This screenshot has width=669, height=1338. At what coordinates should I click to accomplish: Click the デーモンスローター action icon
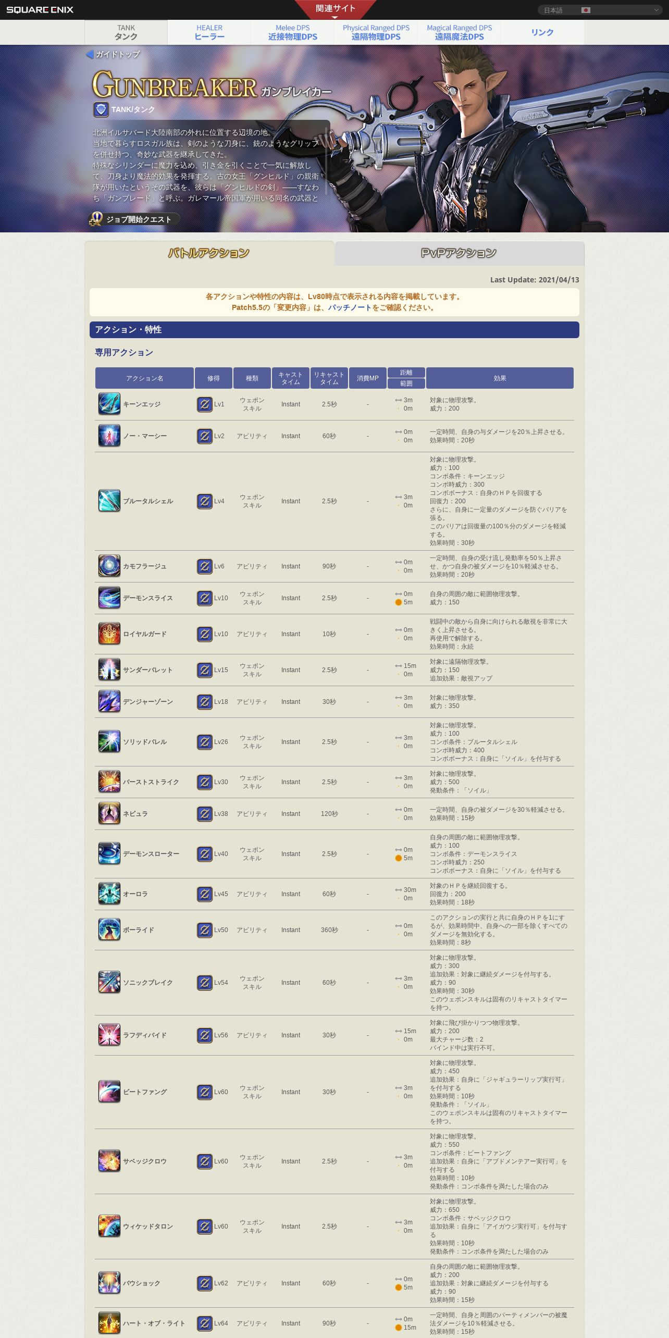tap(109, 853)
